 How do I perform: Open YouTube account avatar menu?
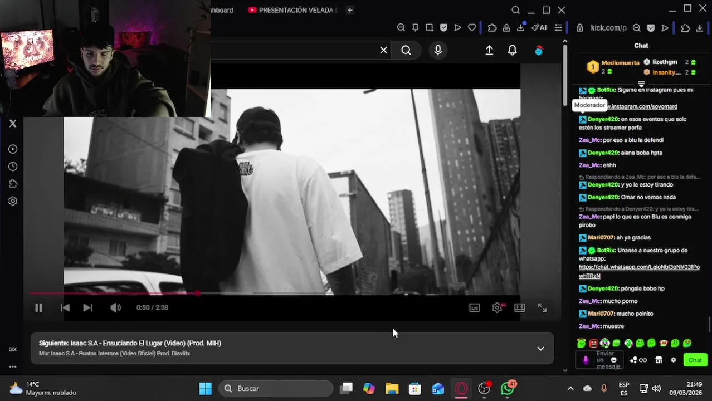pyautogui.click(x=539, y=51)
